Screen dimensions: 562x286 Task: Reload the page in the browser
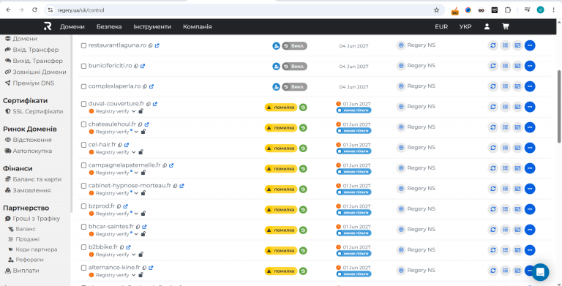(34, 10)
